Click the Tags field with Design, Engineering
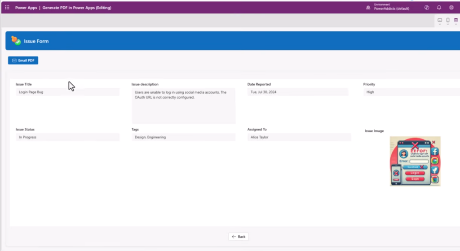The width and height of the screenshot is (460, 251). tap(183, 137)
